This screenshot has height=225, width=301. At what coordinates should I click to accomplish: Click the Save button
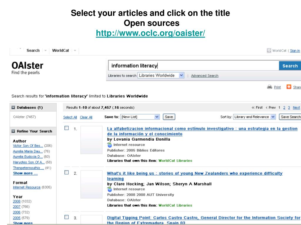tap(169, 117)
